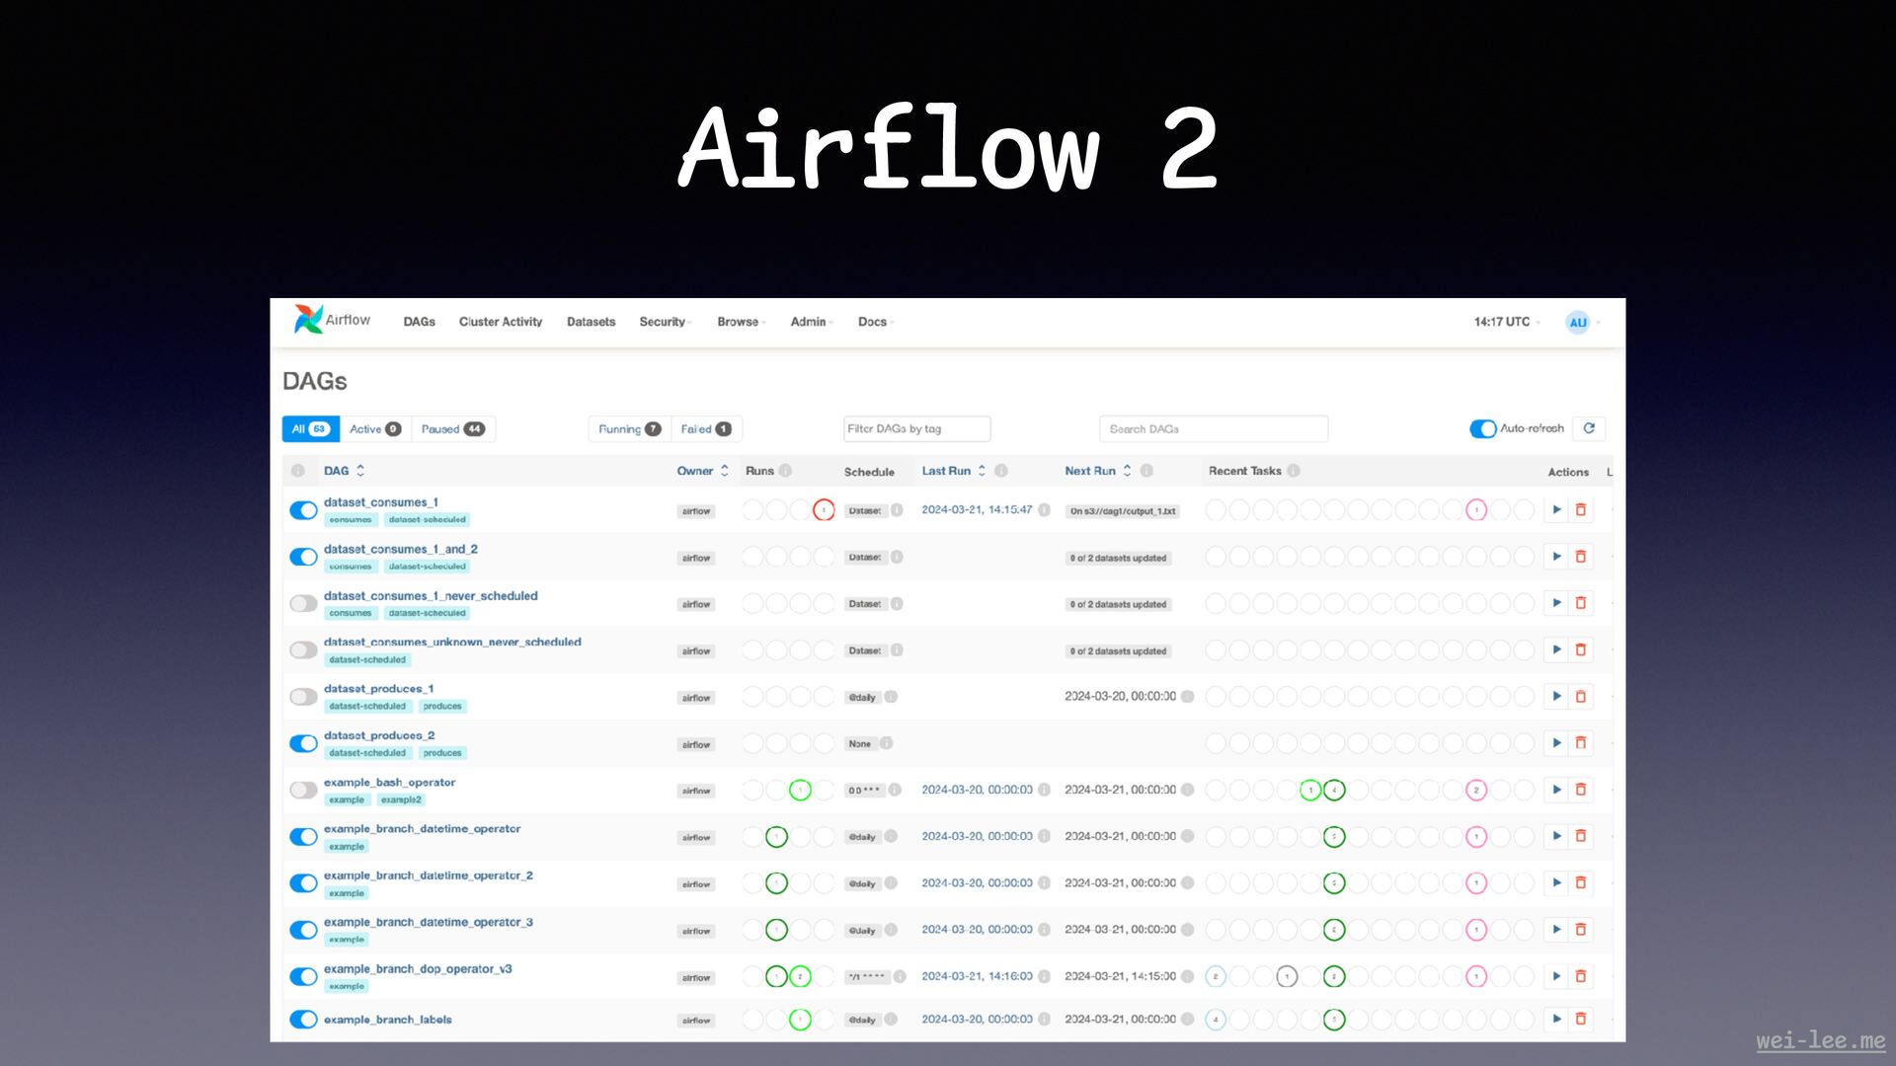Open the example_branch_dop_operator_v3 DAG link
The image size is (1896, 1066).
coord(418,969)
